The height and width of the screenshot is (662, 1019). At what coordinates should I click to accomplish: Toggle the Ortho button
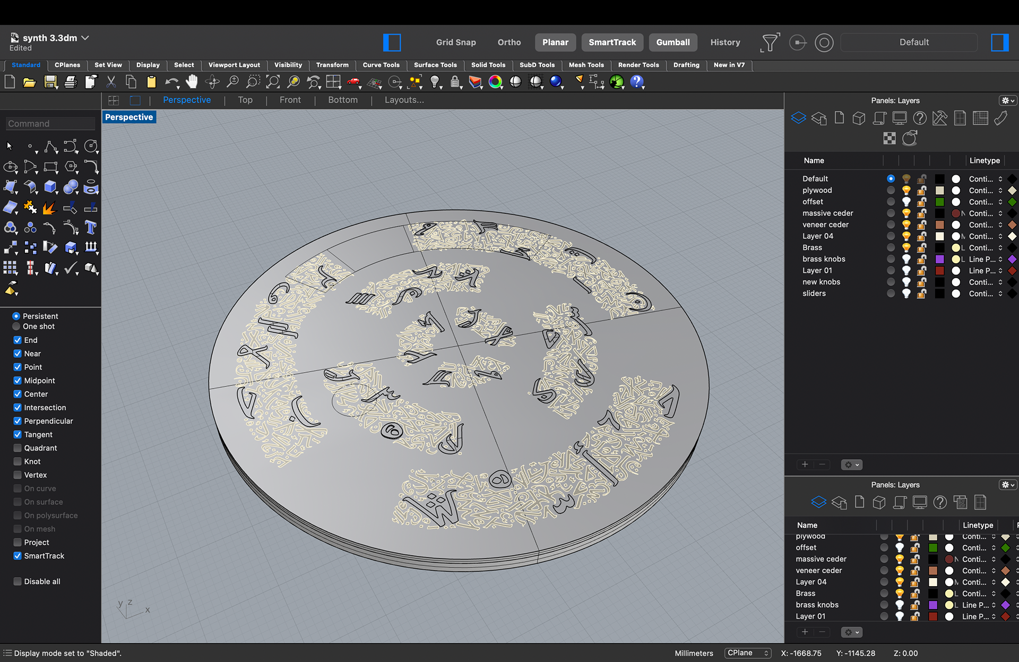click(x=509, y=42)
